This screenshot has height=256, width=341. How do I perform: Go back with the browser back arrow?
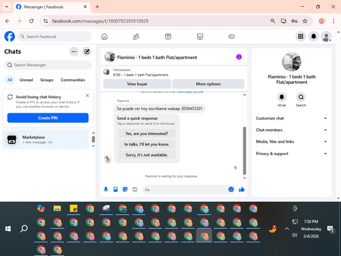tap(8, 21)
